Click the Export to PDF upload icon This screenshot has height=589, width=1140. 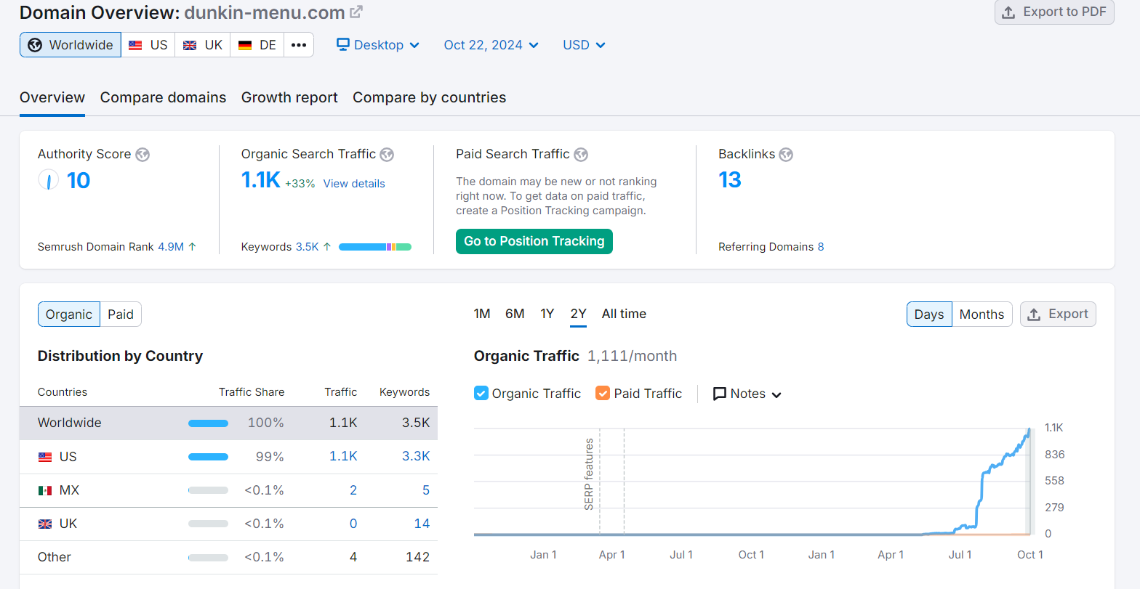coord(1008,12)
